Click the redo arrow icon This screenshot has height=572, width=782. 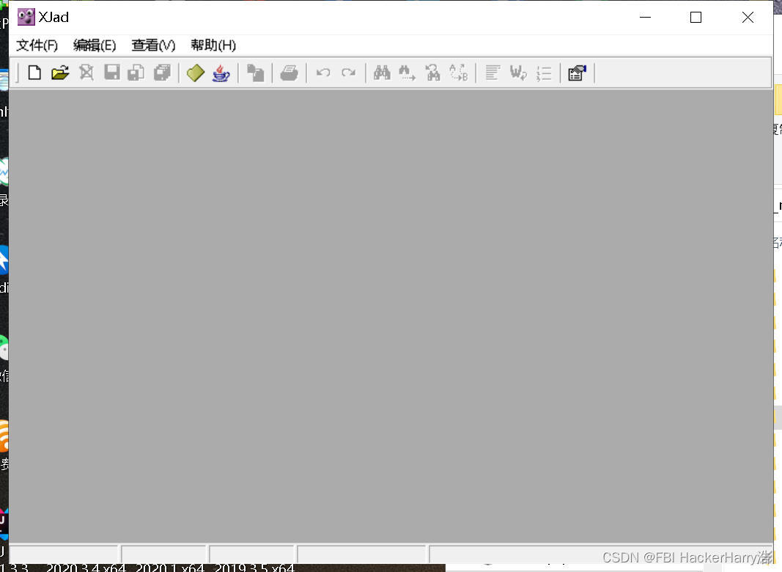pyautogui.click(x=349, y=73)
